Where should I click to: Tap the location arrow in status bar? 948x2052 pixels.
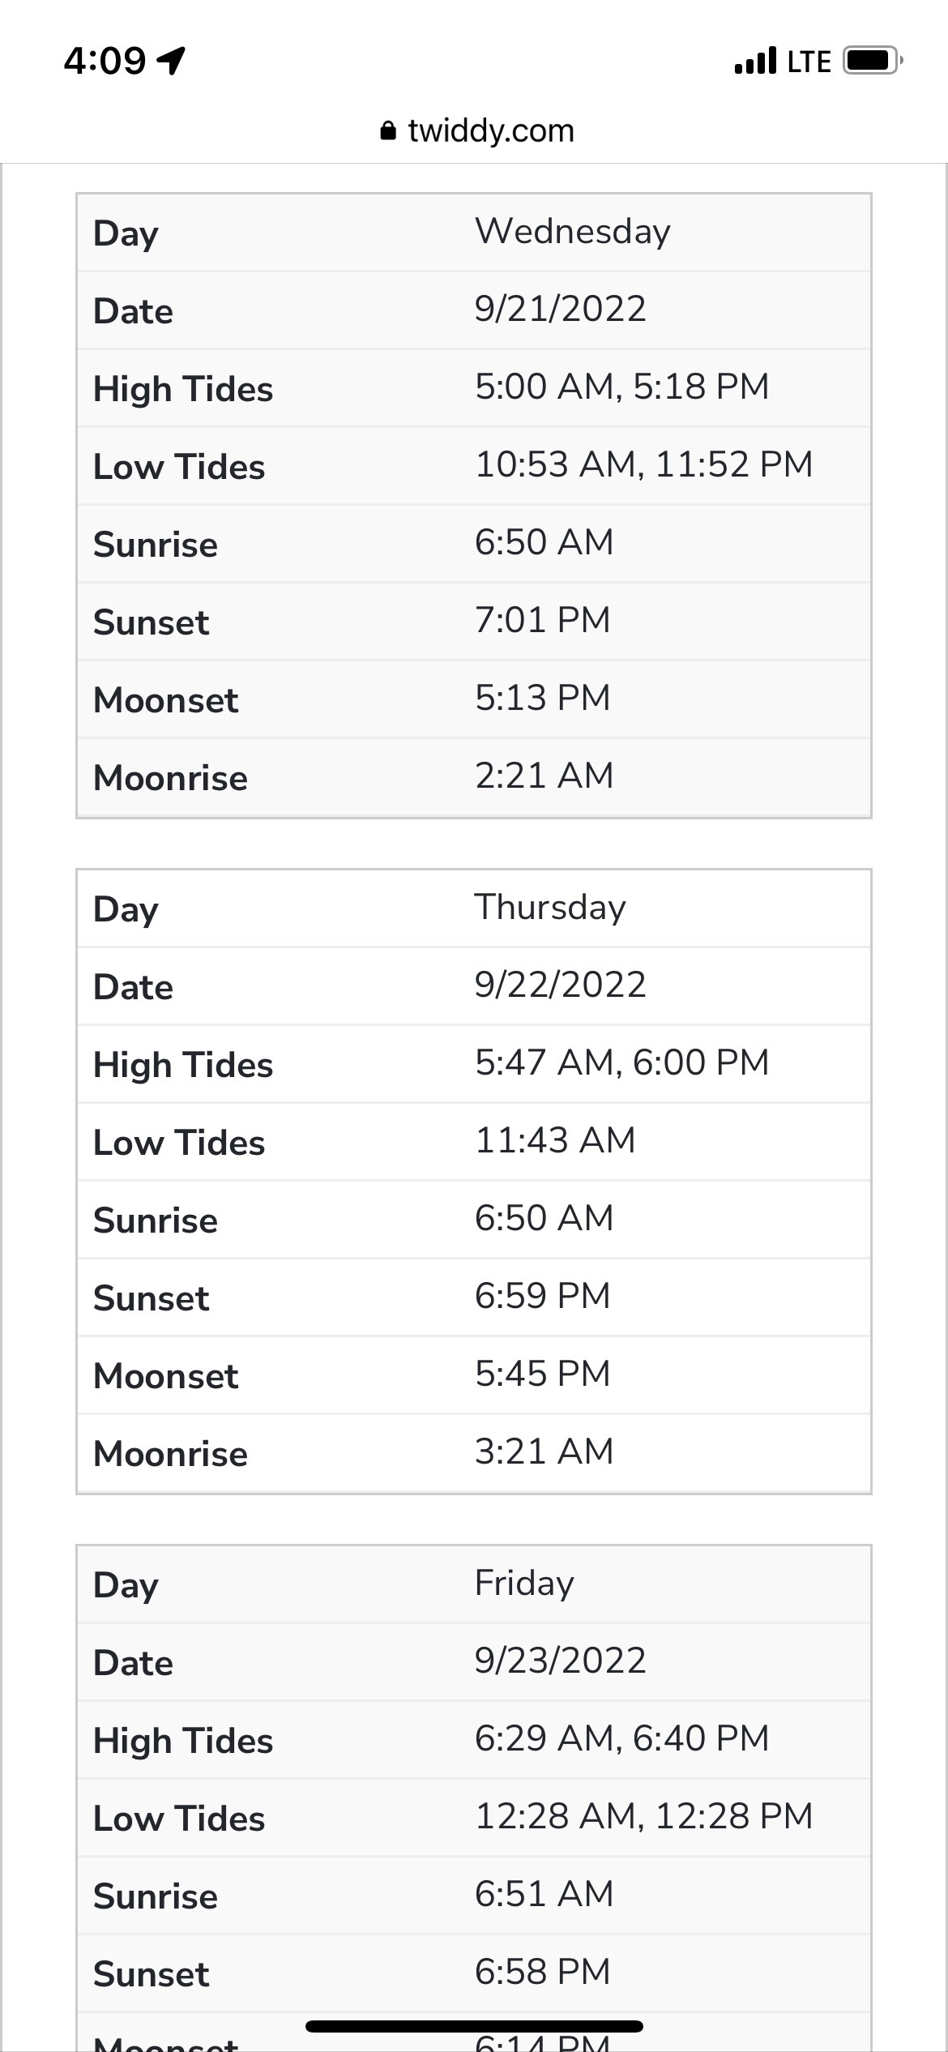click(x=172, y=61)
